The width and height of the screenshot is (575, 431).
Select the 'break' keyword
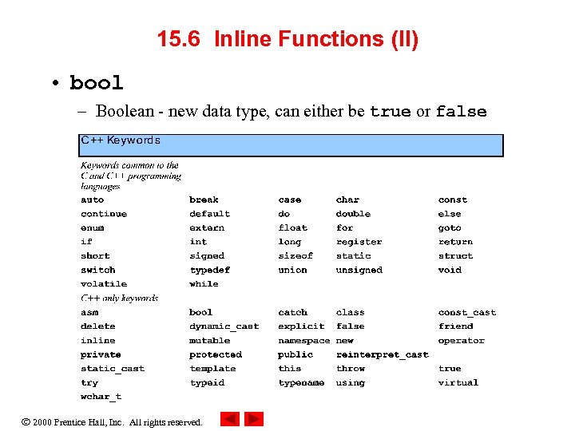coord(204,200)
